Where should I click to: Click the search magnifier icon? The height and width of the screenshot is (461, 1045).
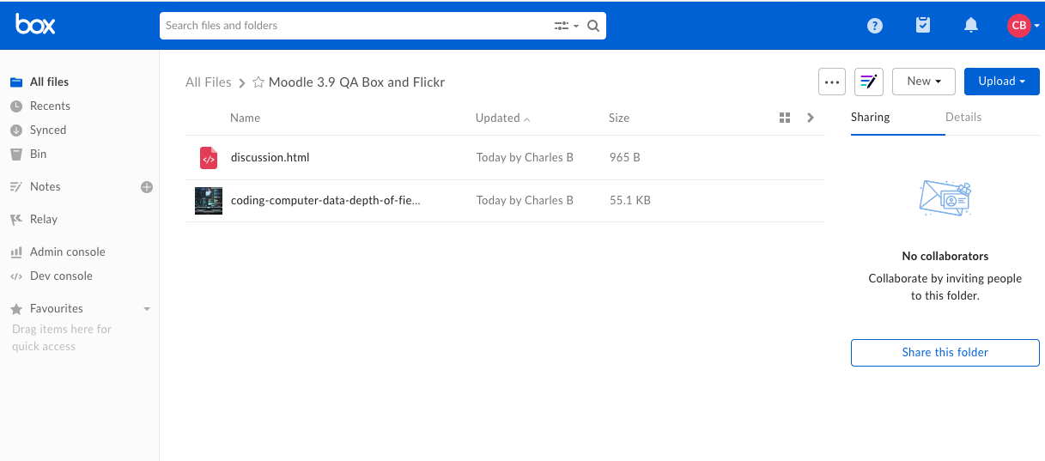coord(593,26)
